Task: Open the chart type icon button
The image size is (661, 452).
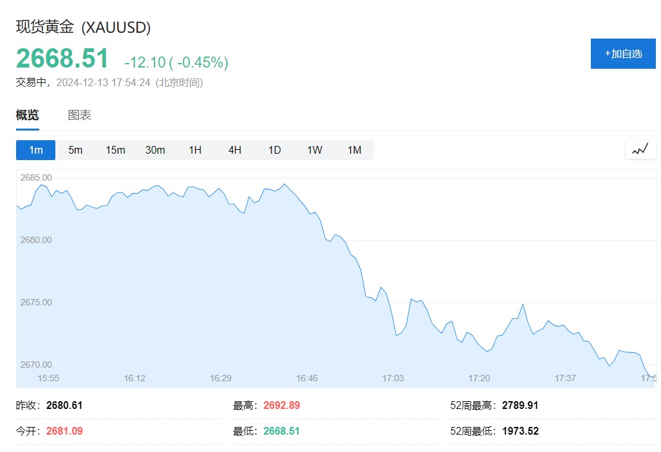Action: 640,150
